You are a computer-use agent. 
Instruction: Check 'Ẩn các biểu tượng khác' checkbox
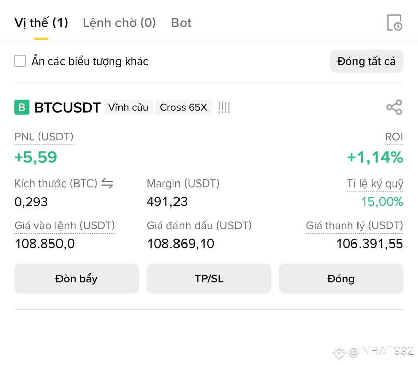click(x=20, y=61)
